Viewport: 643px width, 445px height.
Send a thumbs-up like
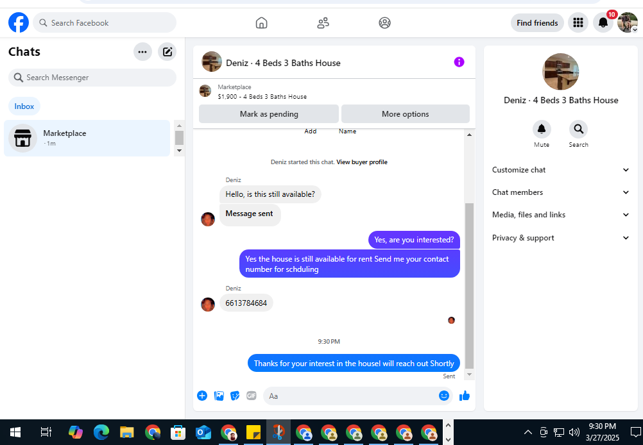[x=464, y=396]
